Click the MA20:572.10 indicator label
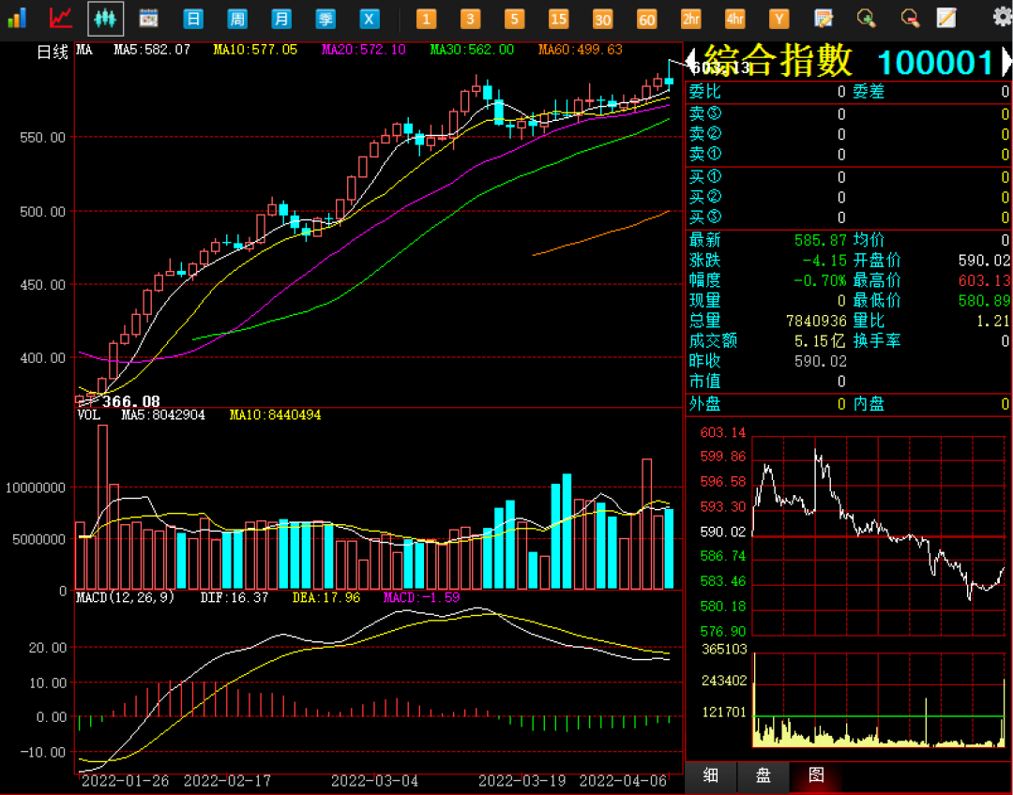 (x=364, y=50)
